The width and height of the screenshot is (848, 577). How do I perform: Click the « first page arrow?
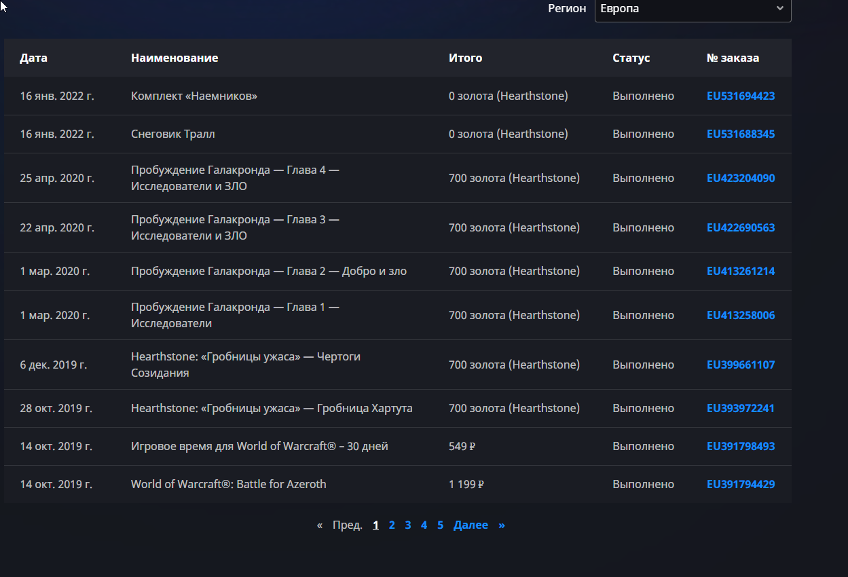click(x=320, y=525)
